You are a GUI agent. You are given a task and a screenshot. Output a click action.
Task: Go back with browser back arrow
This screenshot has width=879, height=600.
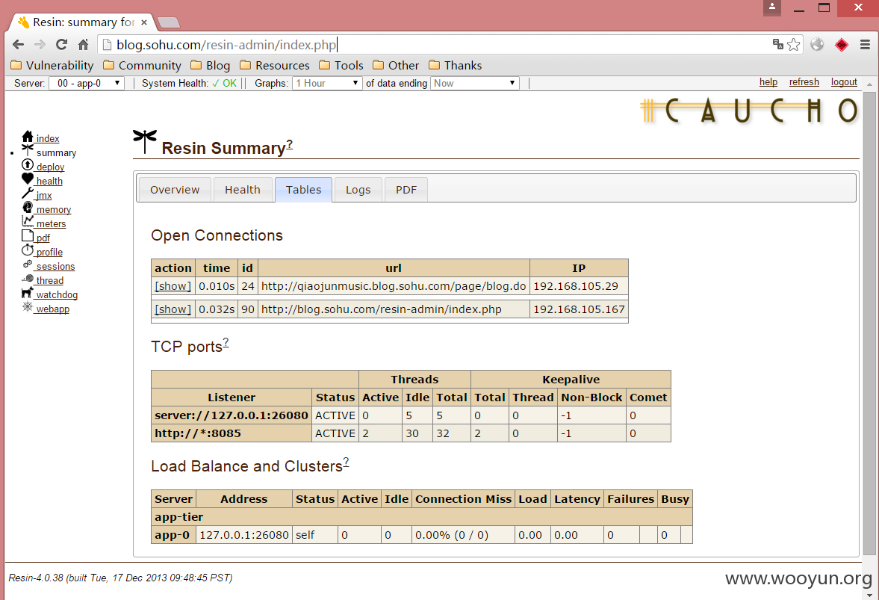click(x=18, y=44)
